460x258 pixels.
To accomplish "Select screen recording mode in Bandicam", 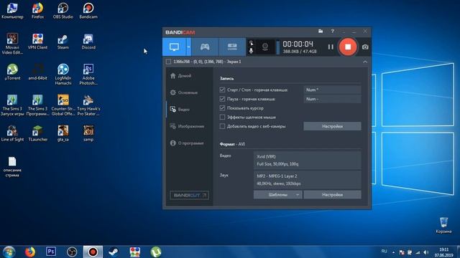I will tap(174, 47).
